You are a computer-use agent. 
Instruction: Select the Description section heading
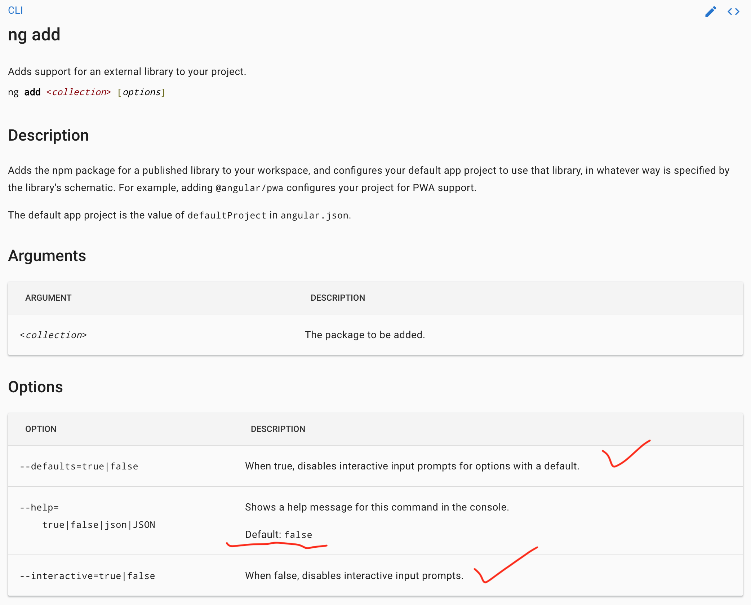[x=48, y=135]
